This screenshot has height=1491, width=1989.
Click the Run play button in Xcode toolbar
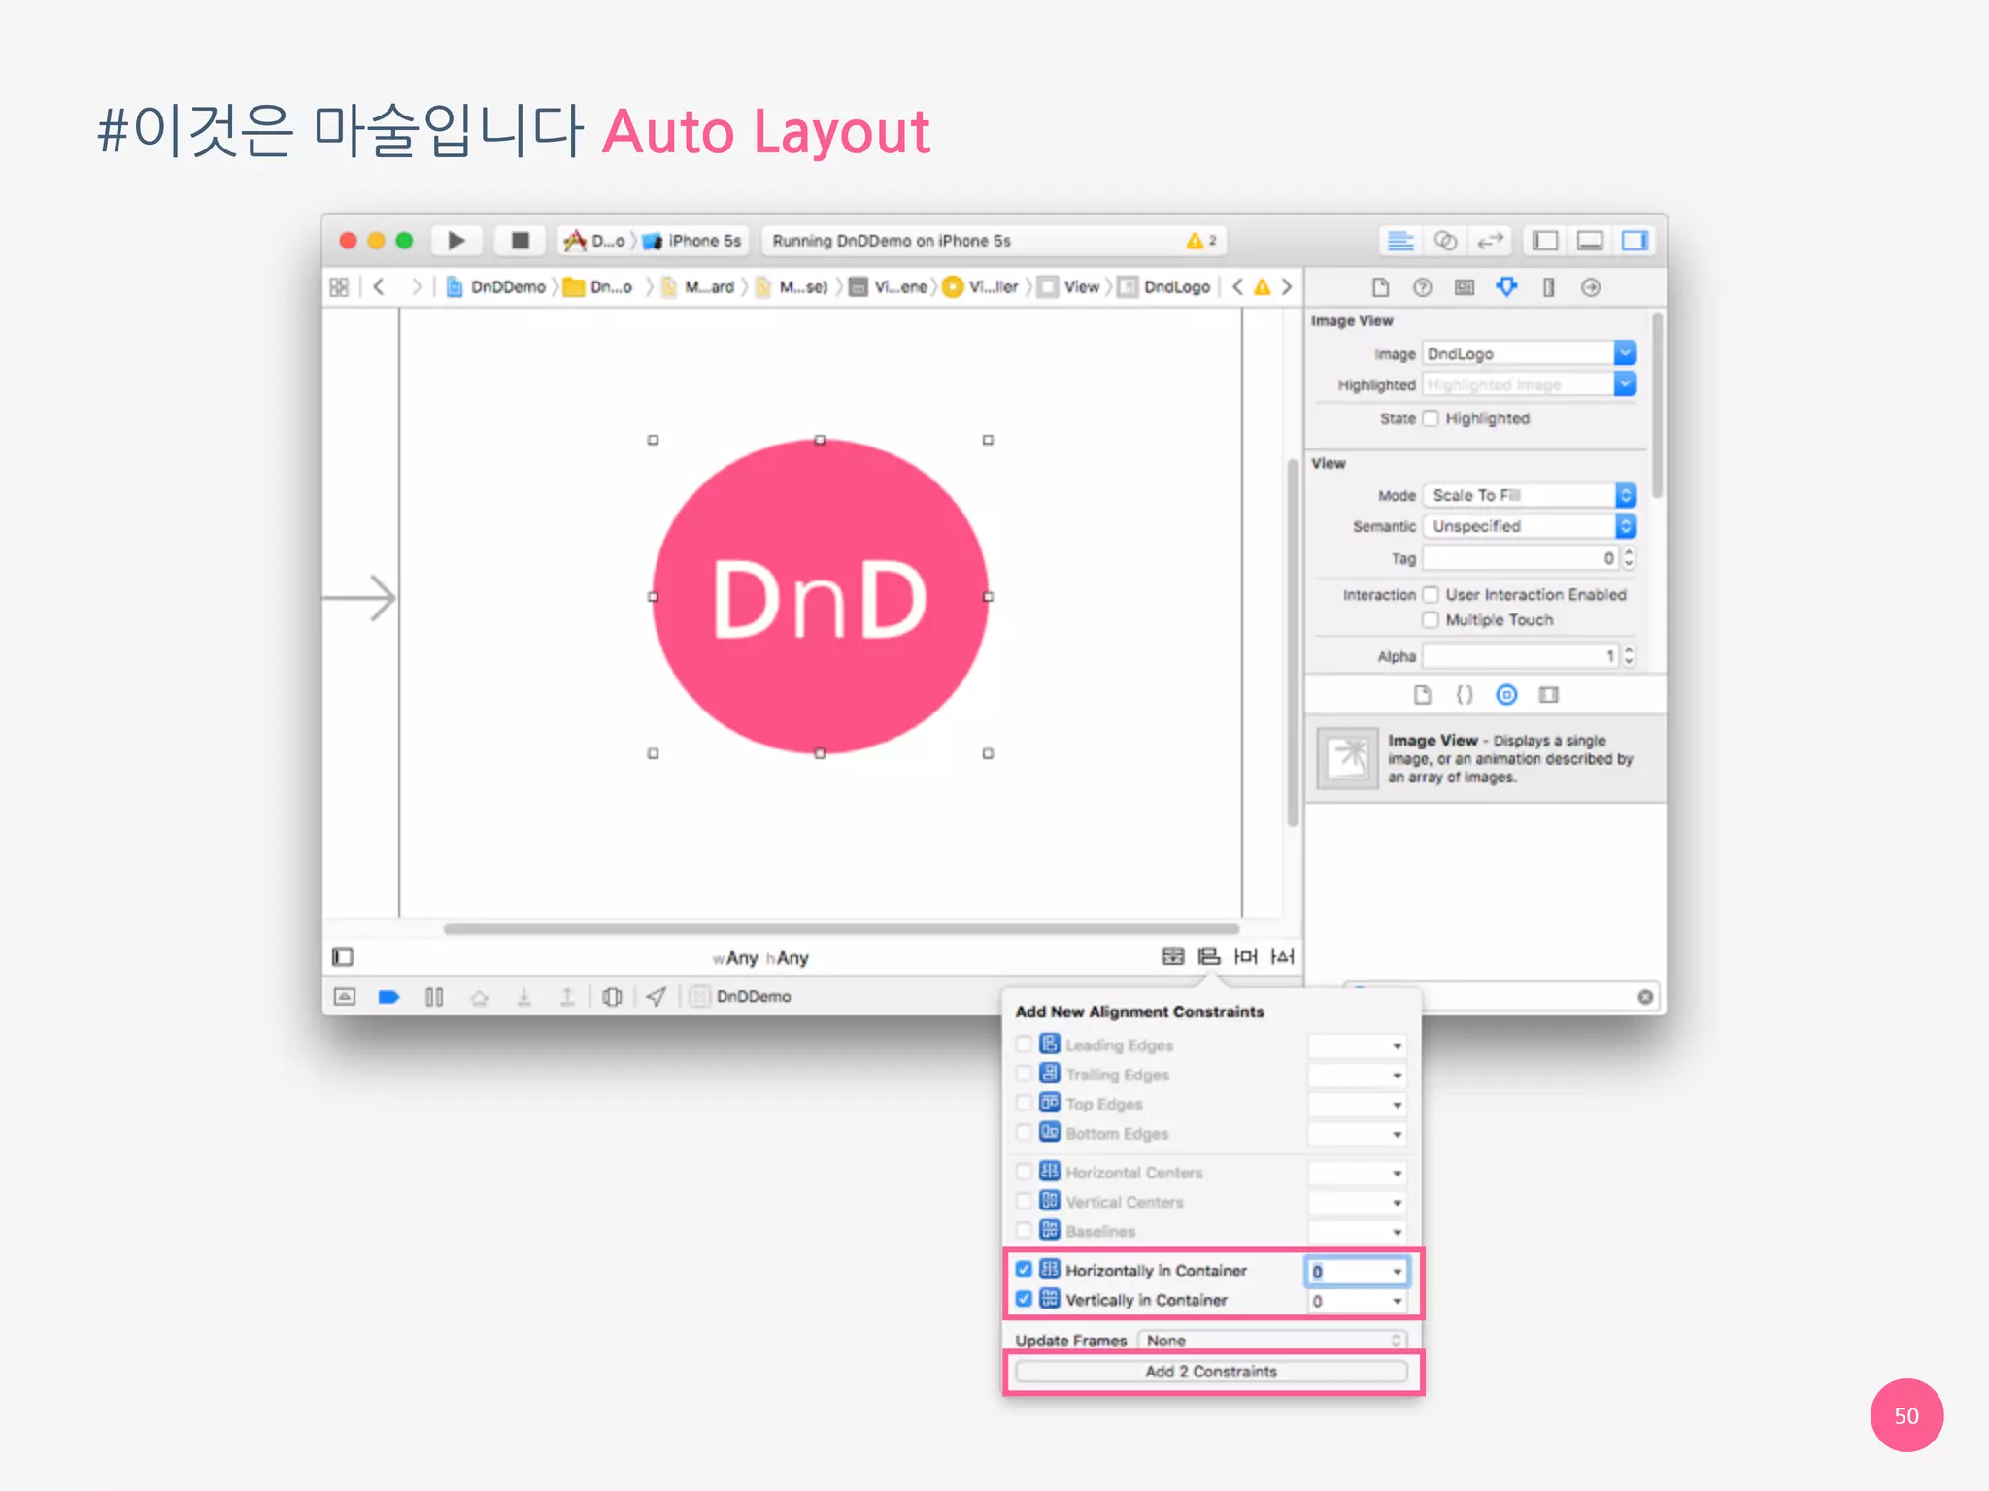[455, 240]
